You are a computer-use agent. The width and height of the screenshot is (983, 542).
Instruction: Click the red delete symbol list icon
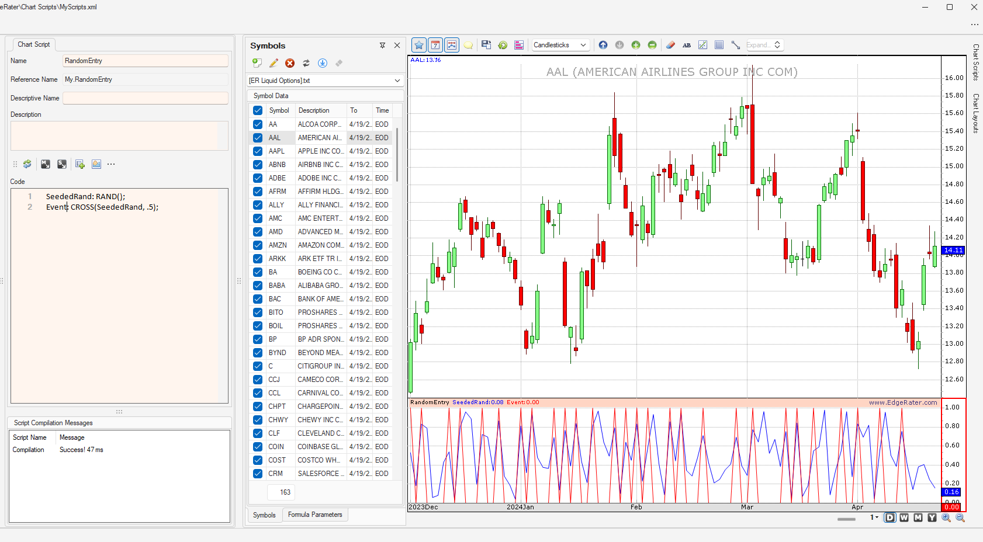(290, 63)
